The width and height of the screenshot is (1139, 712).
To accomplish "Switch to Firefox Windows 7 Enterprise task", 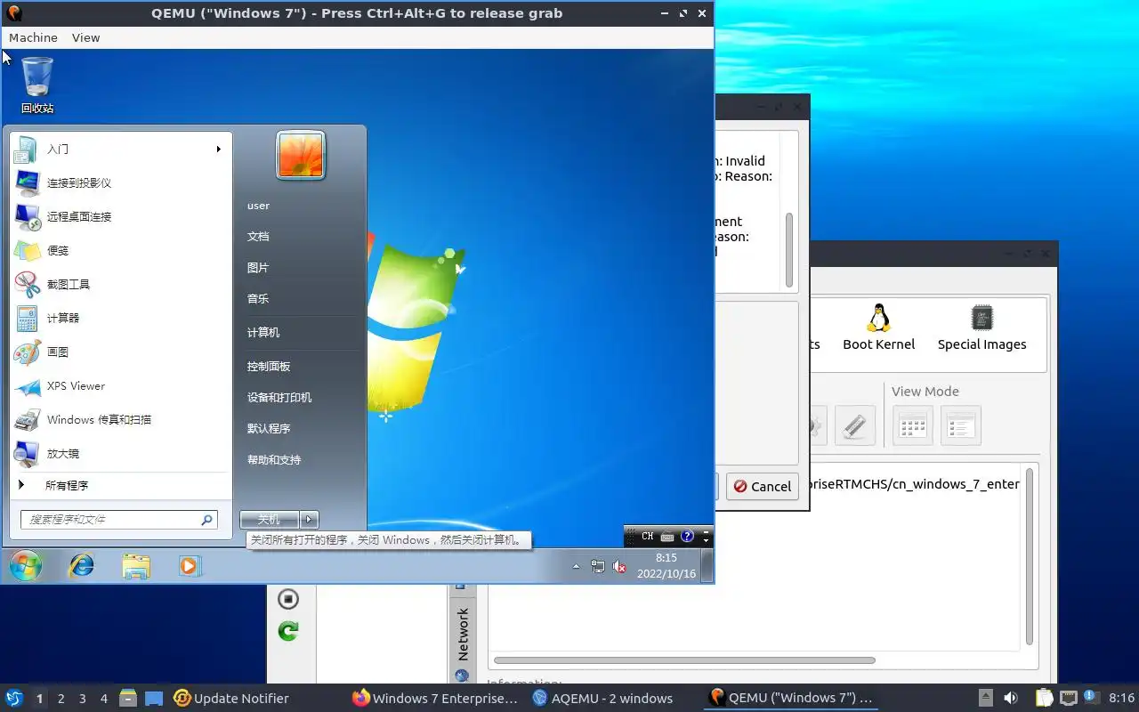I will tap(434, 699).
